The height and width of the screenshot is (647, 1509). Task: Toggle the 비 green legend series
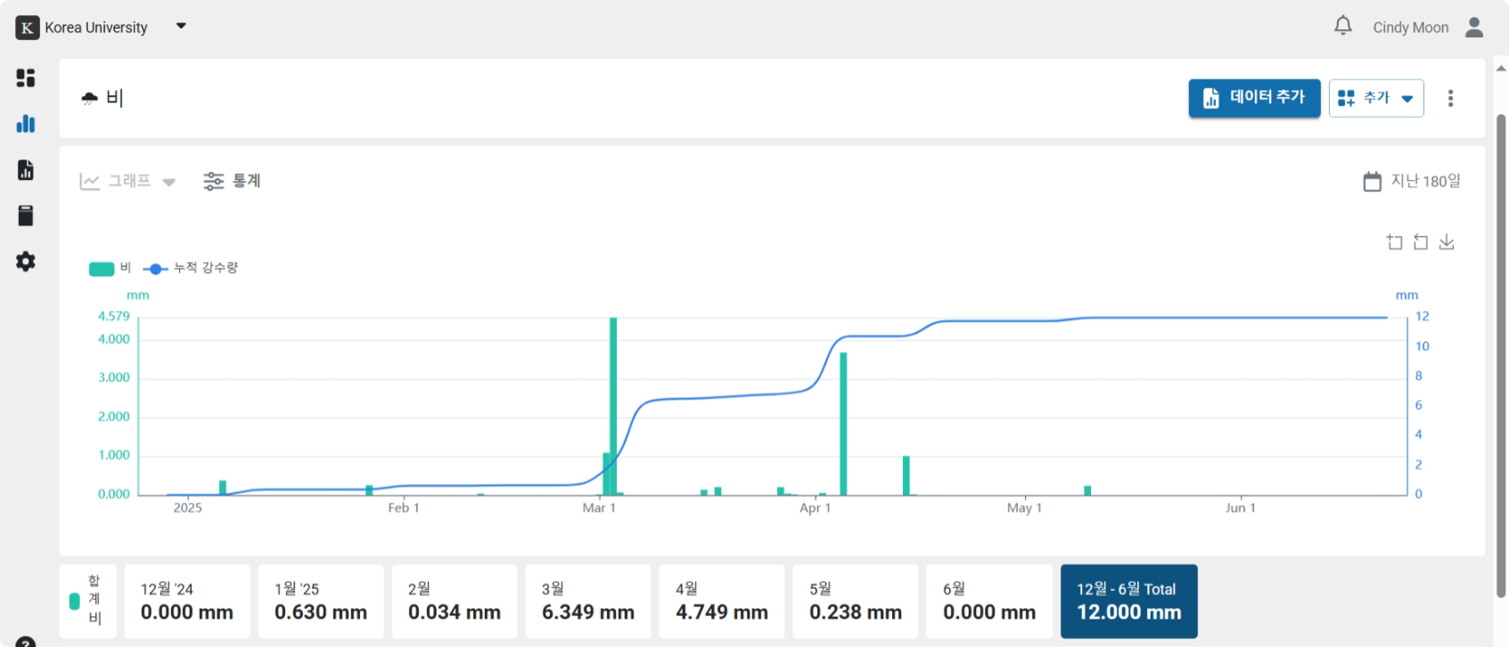tap(110, 268)
